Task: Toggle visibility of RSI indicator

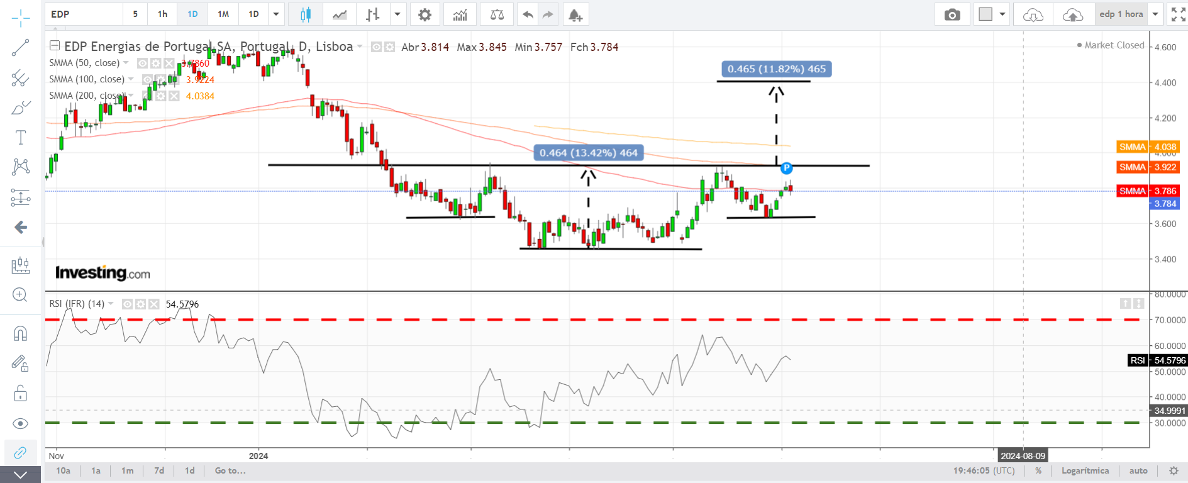Action: pos(127,304)
